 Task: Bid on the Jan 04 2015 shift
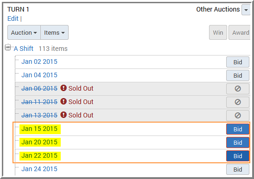point(238,75)
